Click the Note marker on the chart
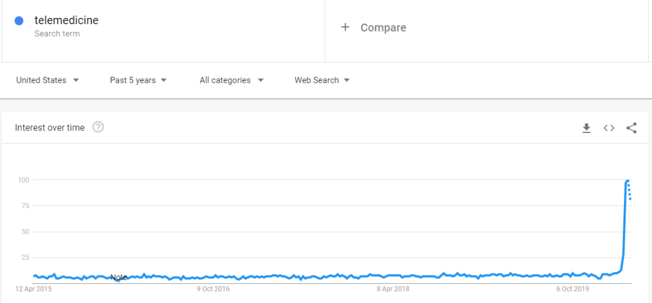The height and width of the screenshot is (303, 652). click(118, 278)
